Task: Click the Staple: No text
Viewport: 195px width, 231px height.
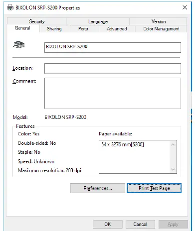Action: point(29,152)
